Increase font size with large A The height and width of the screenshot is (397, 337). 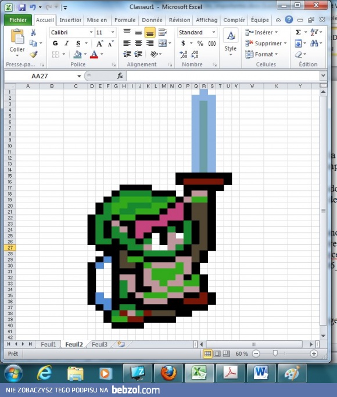(99, 44)
